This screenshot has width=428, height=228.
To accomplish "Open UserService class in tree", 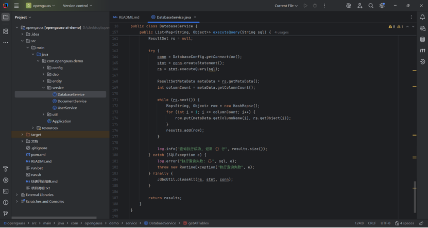I will (67, 108).
